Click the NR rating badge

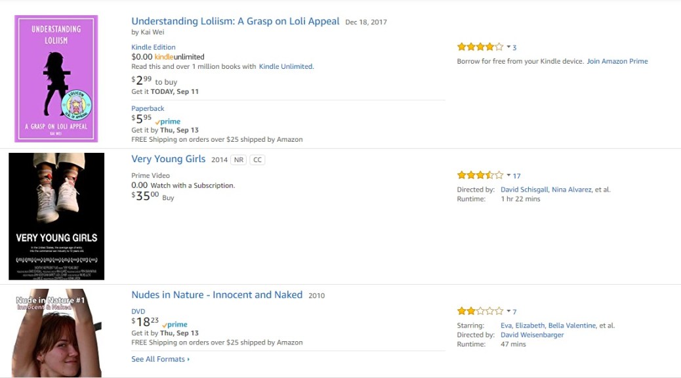tap(238, 159)
